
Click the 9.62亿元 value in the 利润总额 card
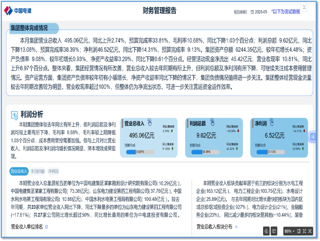click(x=206, y=135)
